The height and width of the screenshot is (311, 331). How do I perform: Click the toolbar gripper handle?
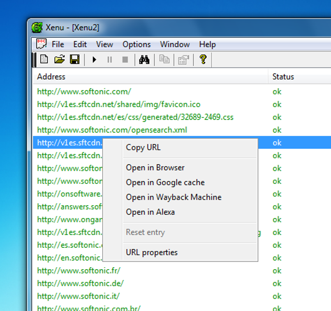coord(34,60)
